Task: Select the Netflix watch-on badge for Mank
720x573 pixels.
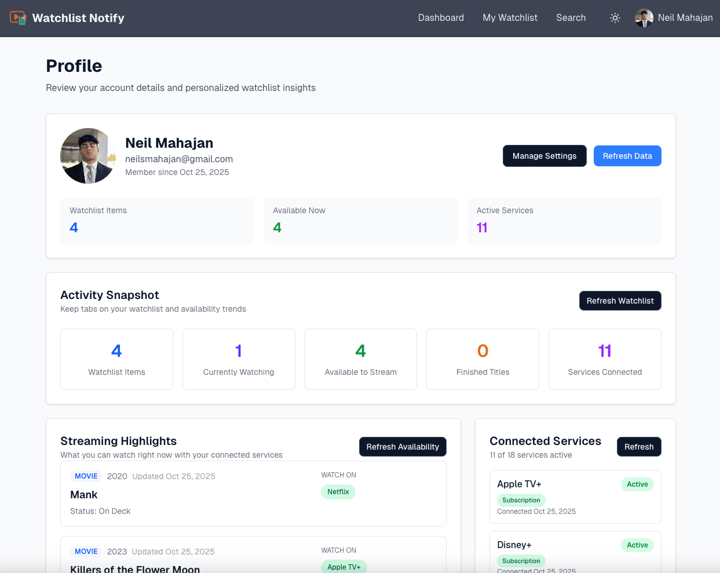Action: (338, 492)
